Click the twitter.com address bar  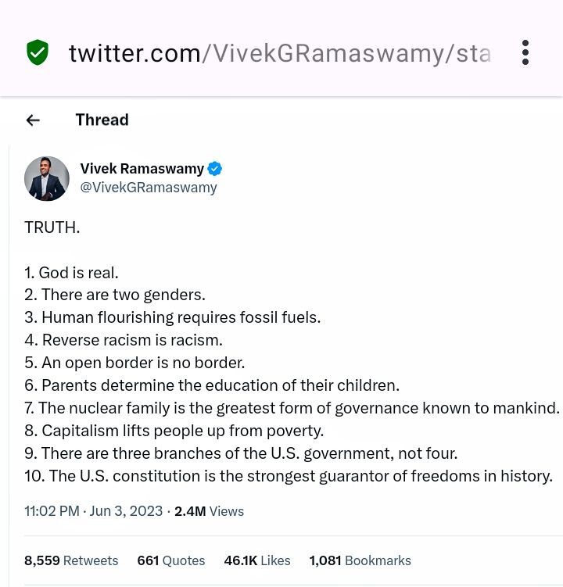(x=279, y=53)
